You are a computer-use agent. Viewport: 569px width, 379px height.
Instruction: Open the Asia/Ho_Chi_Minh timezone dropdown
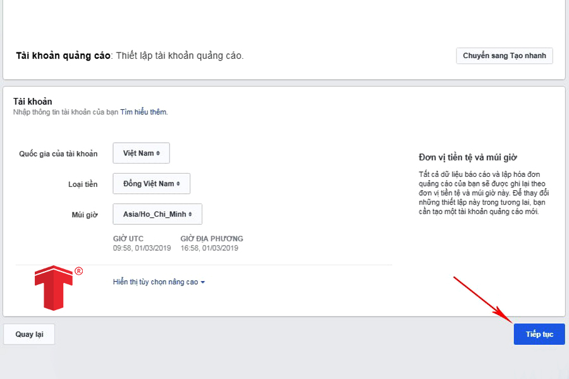click(157, 214)
